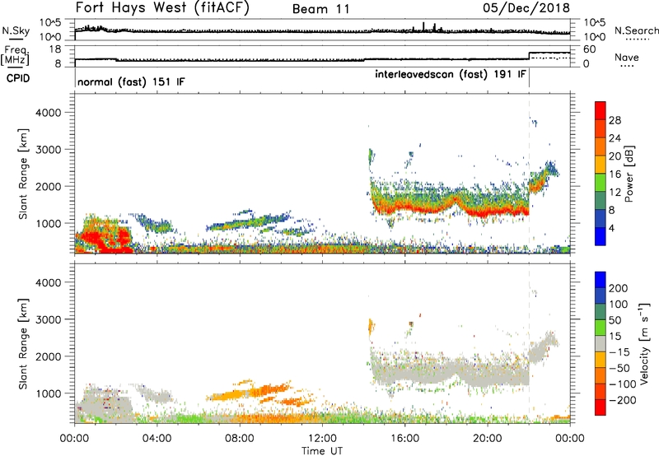Click the '18' tick on the frequency axis
The height and width of the screenshot is (456, 659).
tap(54, 49)
